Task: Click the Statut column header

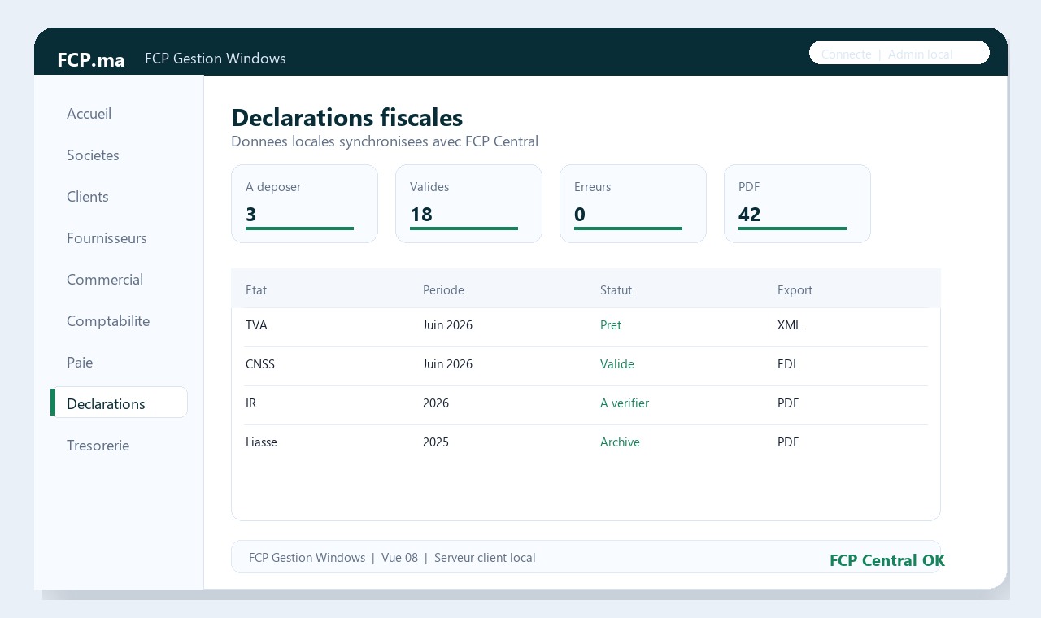Action: [616, 290]
